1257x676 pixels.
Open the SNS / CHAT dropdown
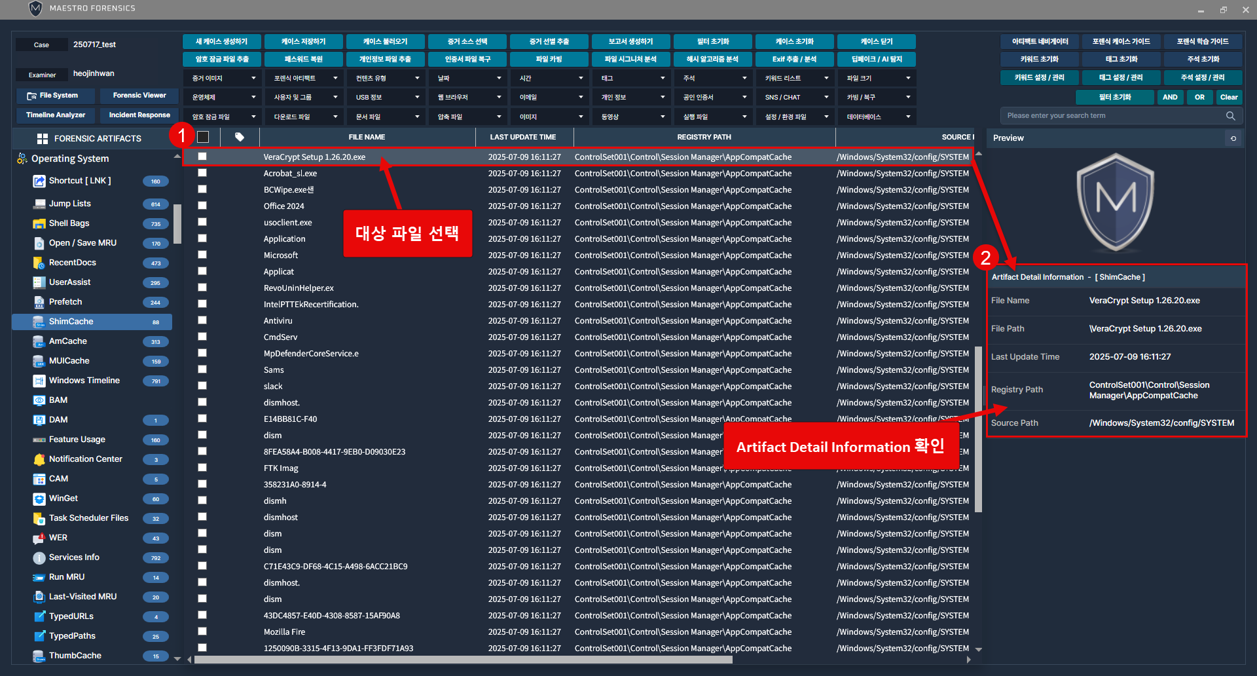pyautogui.click(x=796, y=97)
